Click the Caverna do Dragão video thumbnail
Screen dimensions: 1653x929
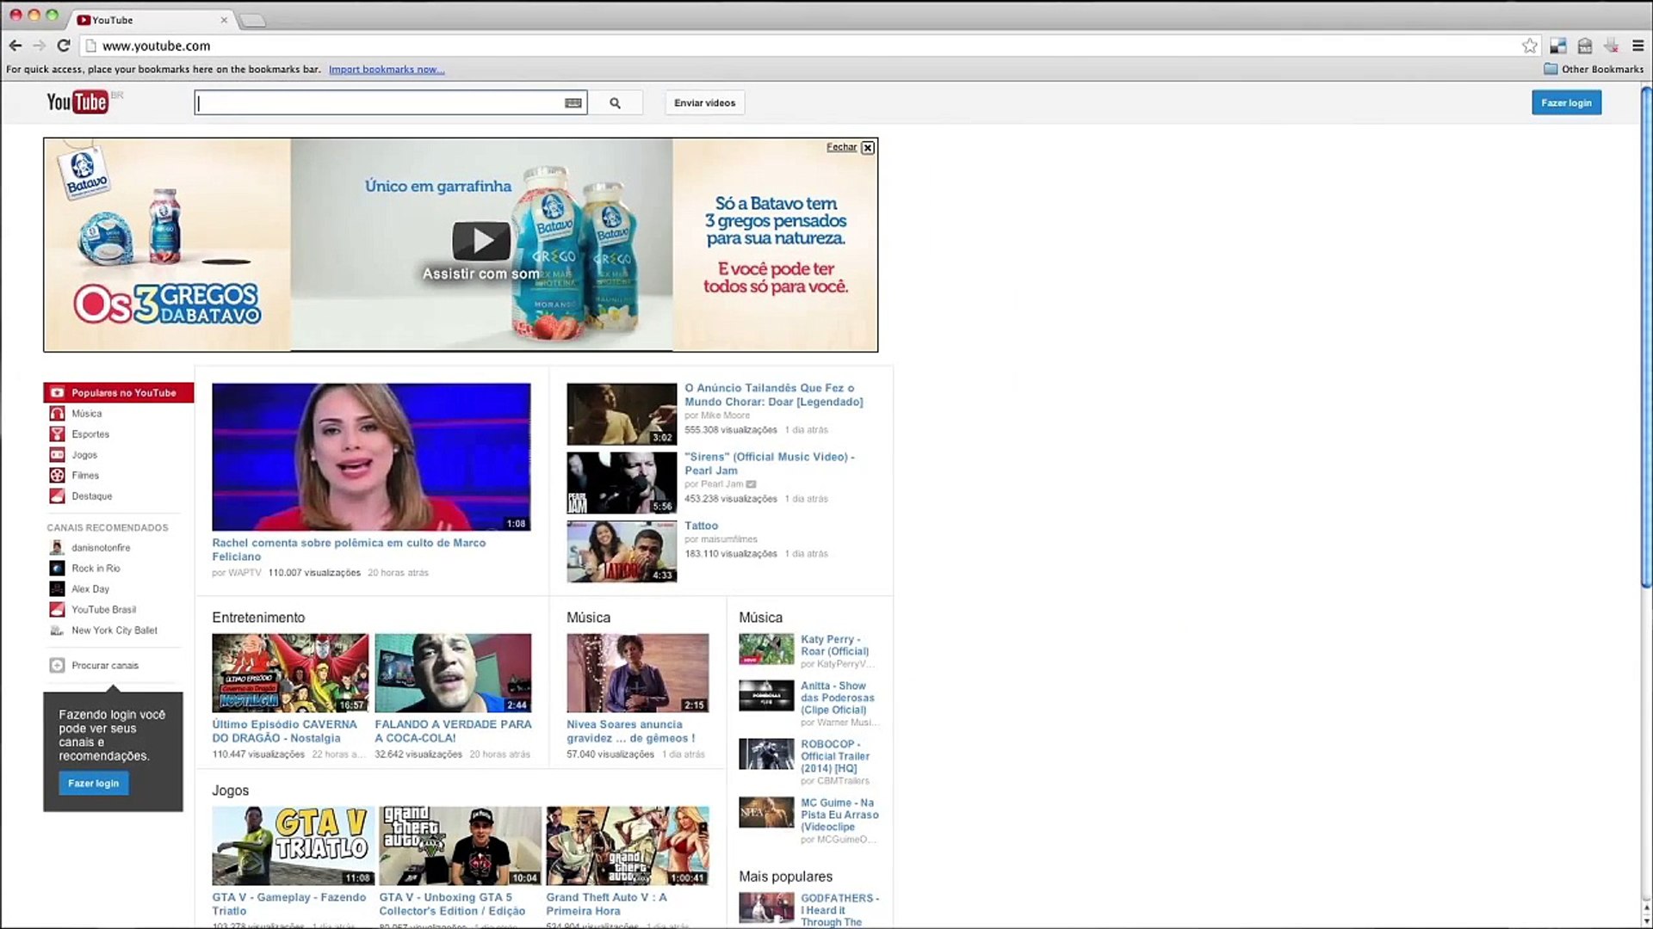(290, 673)
